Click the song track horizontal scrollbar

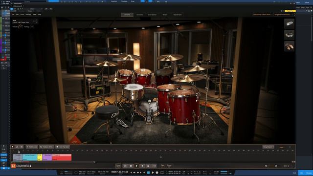pyautogui.click(x=53, y=162)
